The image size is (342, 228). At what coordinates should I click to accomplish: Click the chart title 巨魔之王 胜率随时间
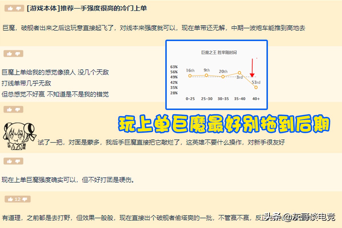pyautogui.click(x=219, y=52)
